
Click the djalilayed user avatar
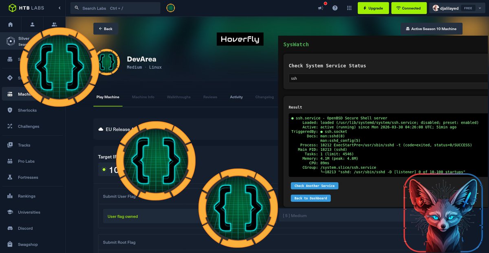coord(436,8)
